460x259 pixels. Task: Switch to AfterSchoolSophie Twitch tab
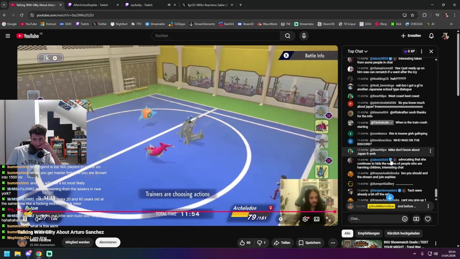pyautogui.click(x=93, y=5)
